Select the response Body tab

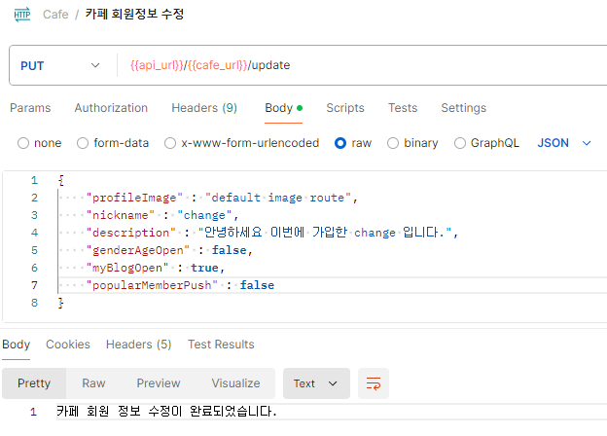click(x=16, y=345)
